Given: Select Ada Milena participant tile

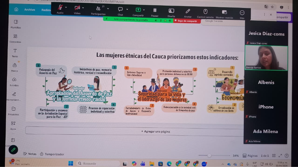Looking at the screenshot, I should pyautogui.click(x=265, y=131).
